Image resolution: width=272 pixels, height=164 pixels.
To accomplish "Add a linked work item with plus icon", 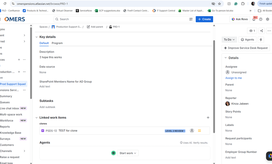I will pyautogui.click(x=208, y=117).
